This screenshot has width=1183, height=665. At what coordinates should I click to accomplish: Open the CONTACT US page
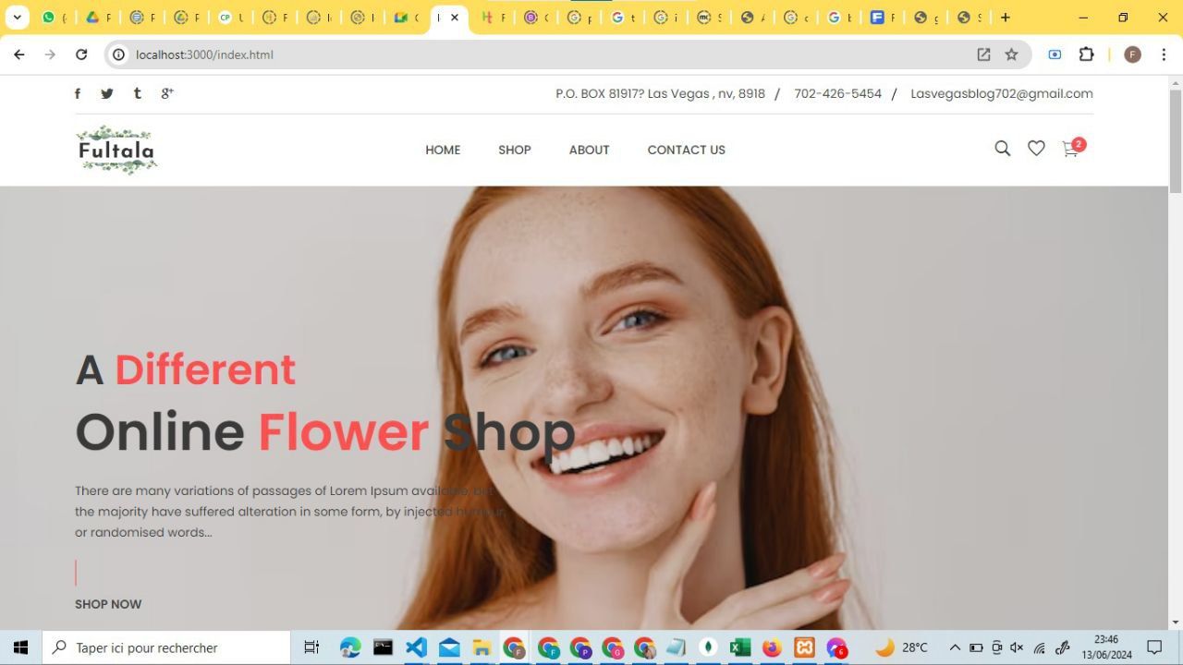[x=686, y=150]
